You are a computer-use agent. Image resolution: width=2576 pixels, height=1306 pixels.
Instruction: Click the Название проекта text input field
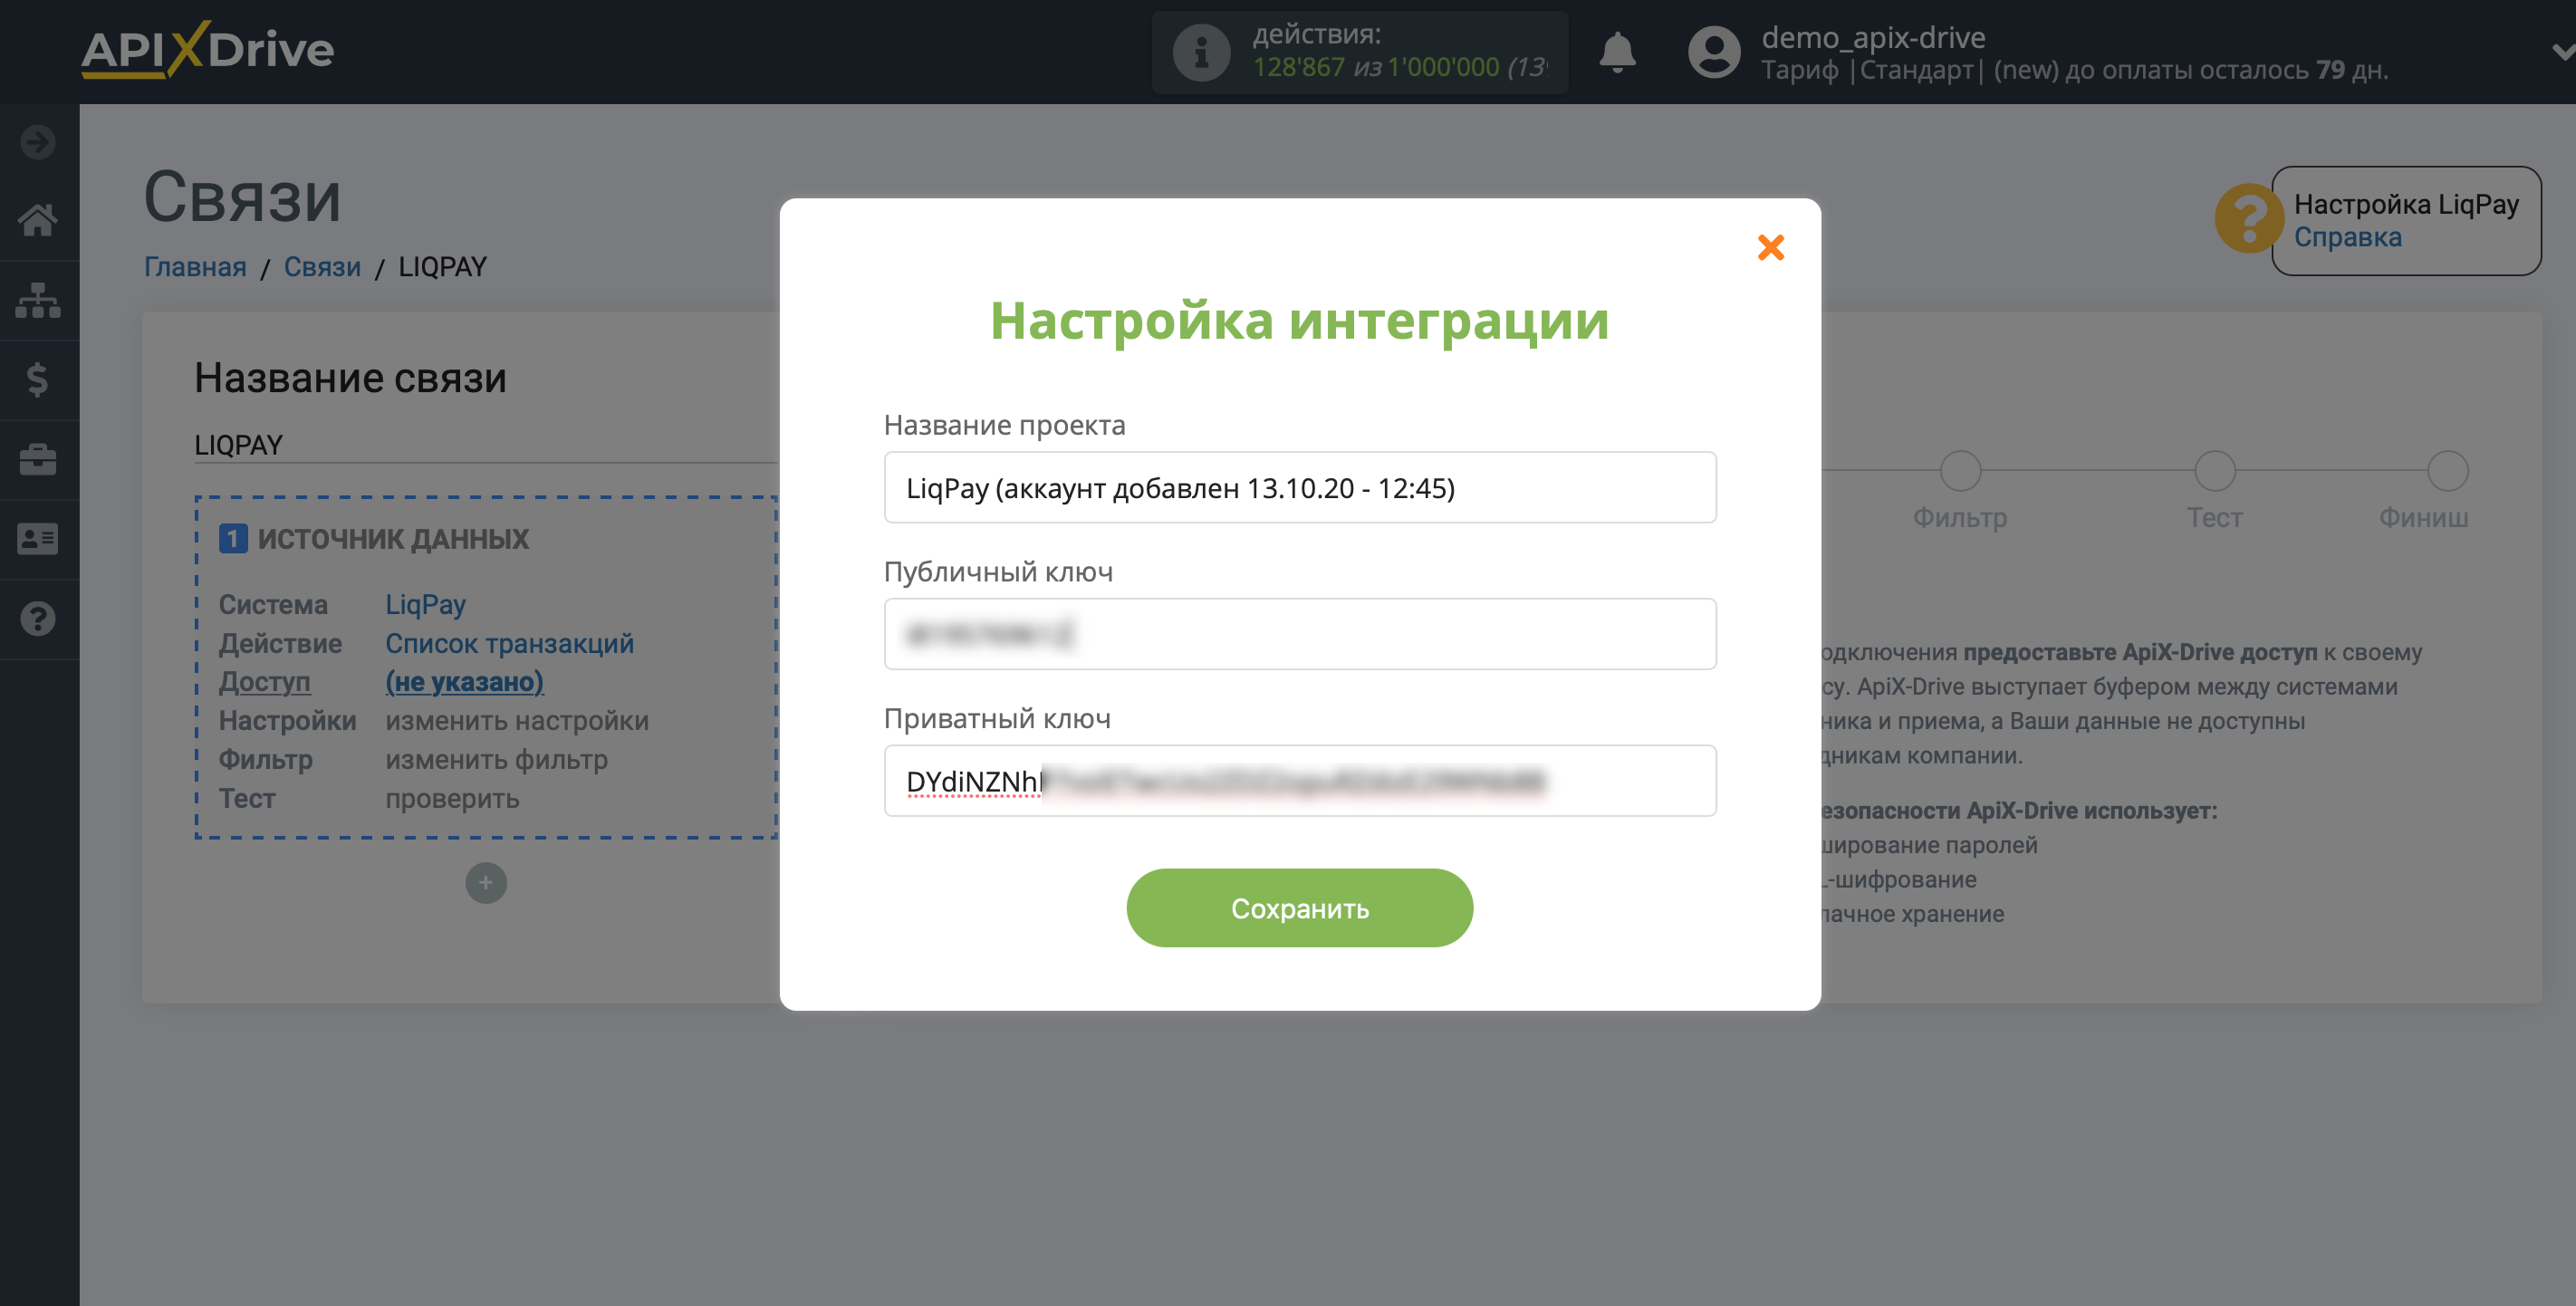(x=1299, y=486)
